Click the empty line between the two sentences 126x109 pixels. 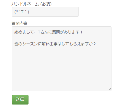tap(61, 38)
